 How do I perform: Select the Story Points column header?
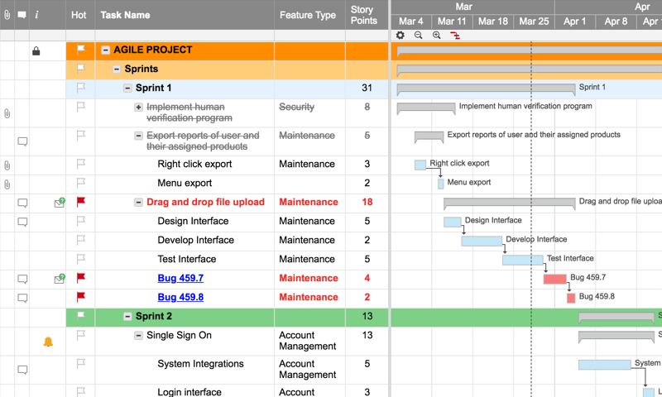pos(363,15)
